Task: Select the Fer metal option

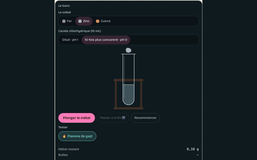Action: coord(67,21)
